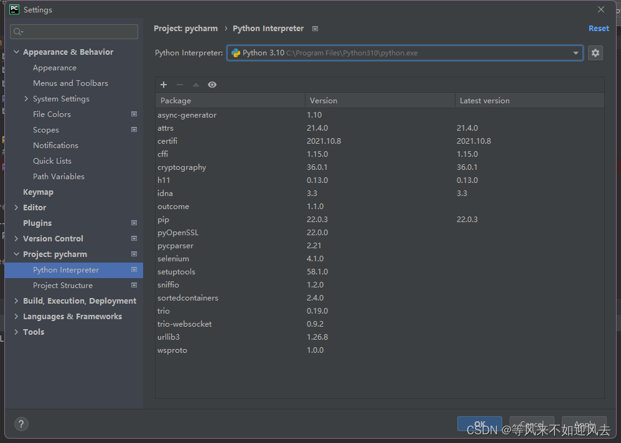621x443 pixels.
Task: Click the Reset link
Action: pos(599,29)
